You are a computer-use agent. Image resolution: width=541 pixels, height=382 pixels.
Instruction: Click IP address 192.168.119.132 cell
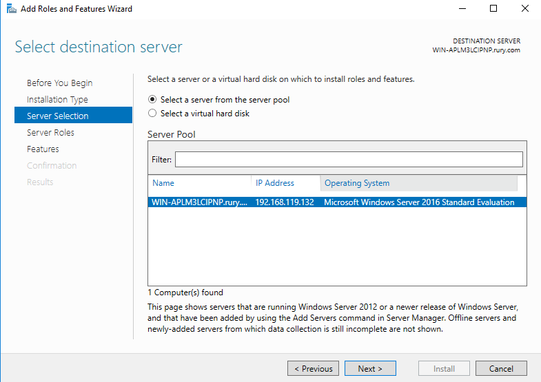[x=285, y=202]
